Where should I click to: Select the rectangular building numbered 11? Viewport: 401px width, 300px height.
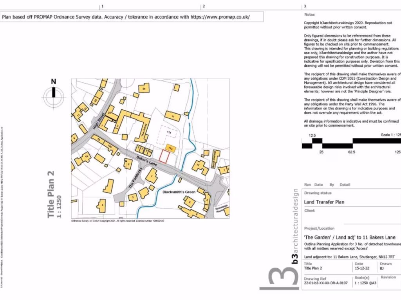coord(173,116)
